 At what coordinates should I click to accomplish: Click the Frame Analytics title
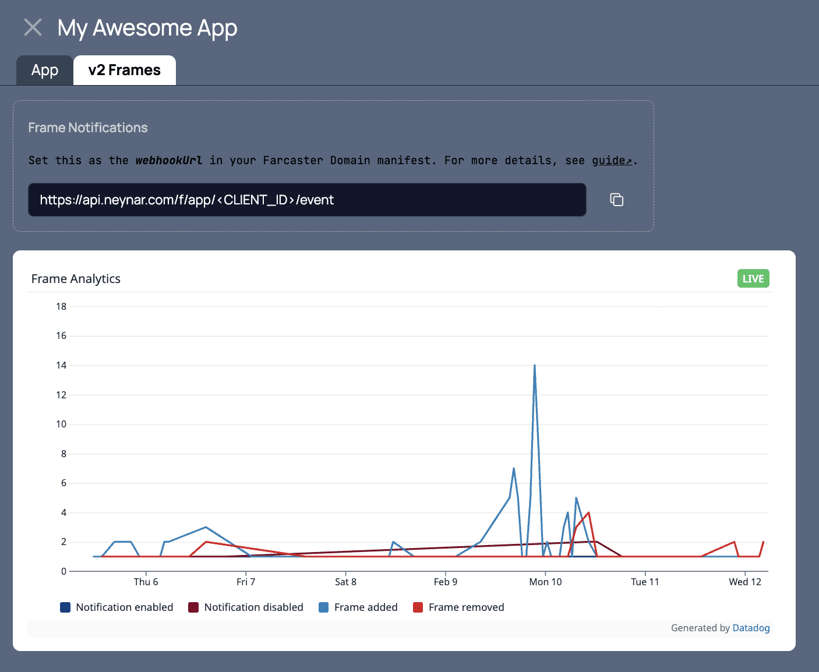pyautogui.click(x=76, y=279)
